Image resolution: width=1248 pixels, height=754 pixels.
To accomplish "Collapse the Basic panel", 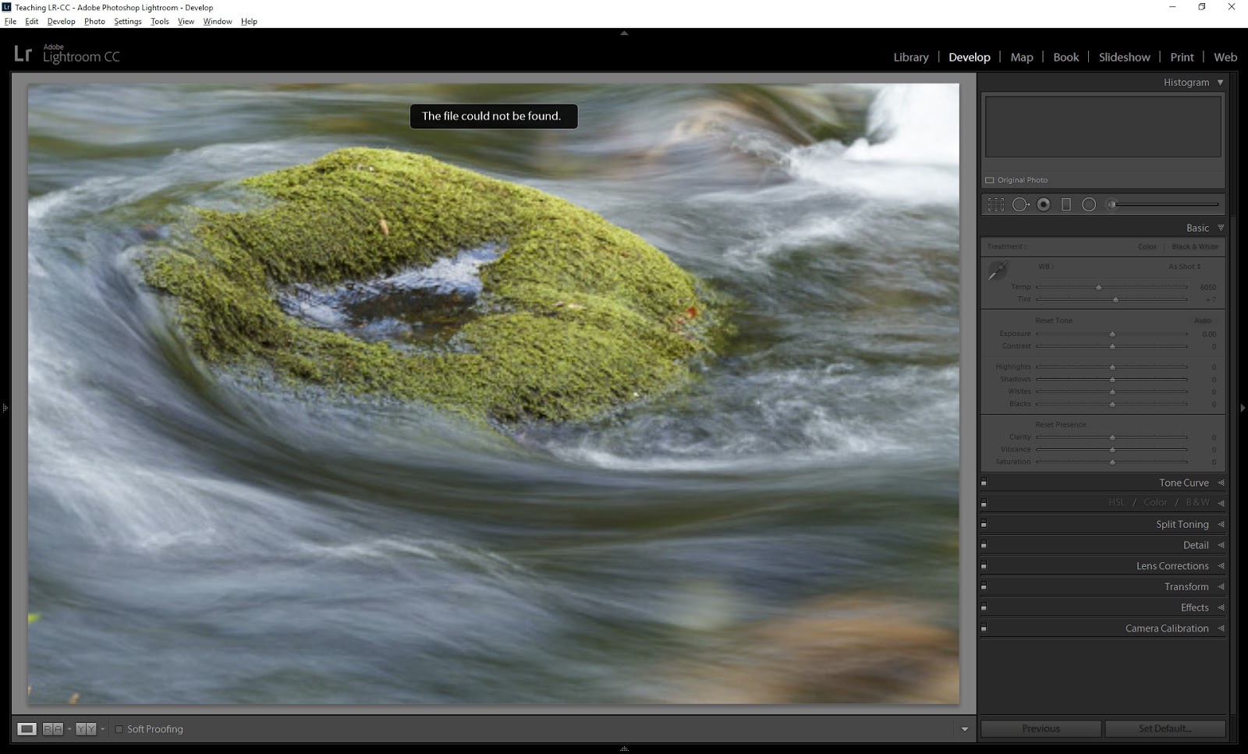I will pos(1221,228).
